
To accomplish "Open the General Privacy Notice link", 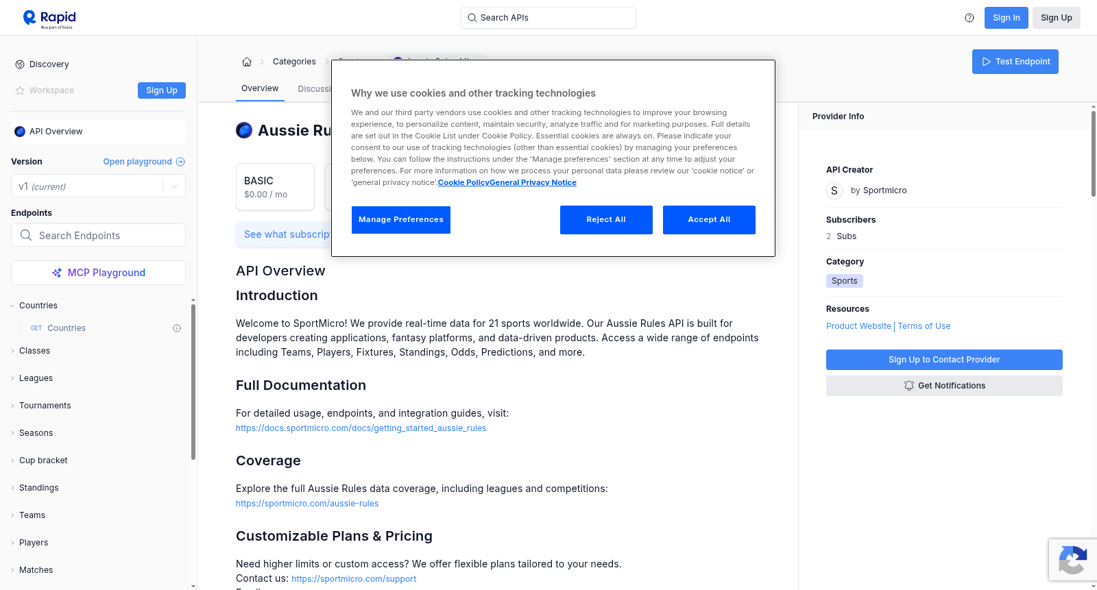I will pos(533,182).
